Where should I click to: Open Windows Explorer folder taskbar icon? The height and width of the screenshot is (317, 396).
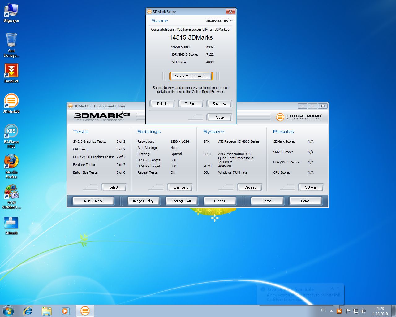click(47, 311)
